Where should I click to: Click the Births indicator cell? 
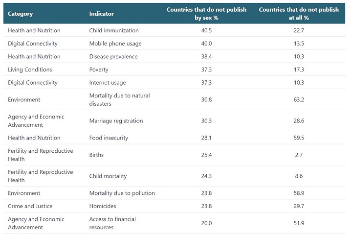point(97,155)
